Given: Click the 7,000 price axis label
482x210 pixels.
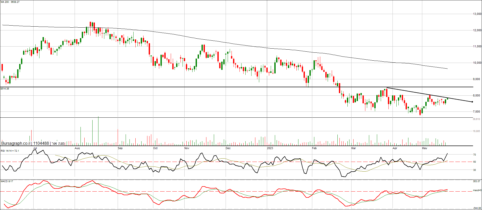Looking at the screenshot, I should coord(477,112).
